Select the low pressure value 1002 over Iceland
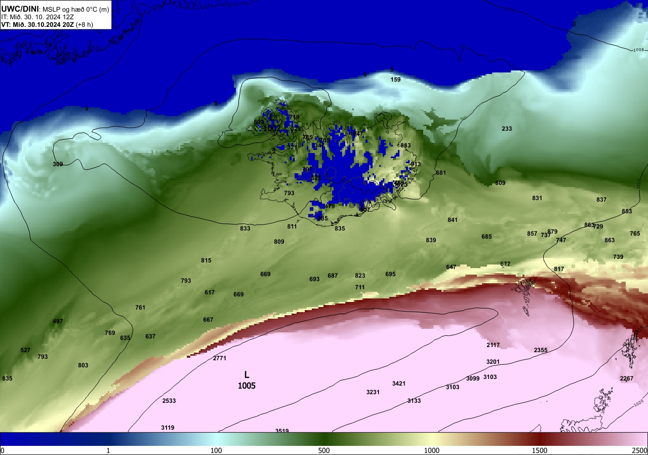This screenshot has height=455, width=648. pyautogui.click(x=272, y=129)
